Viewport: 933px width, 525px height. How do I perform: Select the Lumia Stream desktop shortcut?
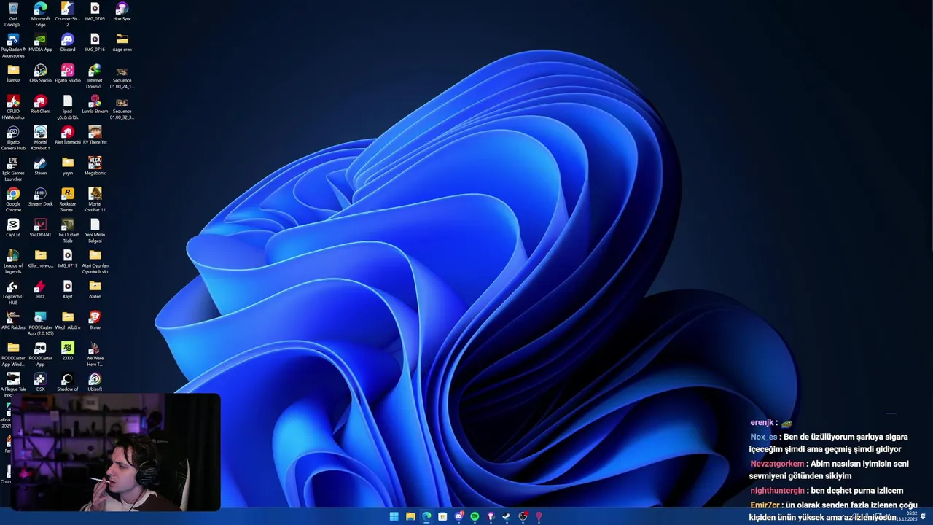coord(95,104)
